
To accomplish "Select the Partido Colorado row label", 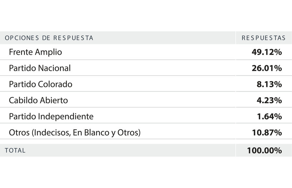I will tap(41, 84).
